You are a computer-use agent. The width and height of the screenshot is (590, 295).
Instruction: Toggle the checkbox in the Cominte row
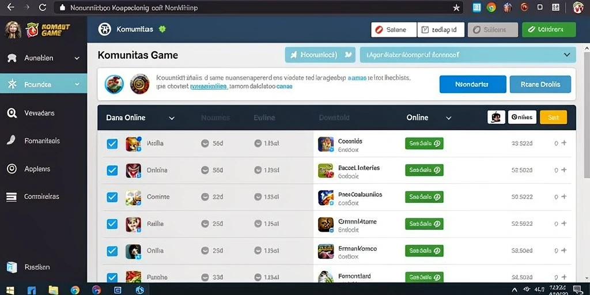pyautogui.click(x=112, y=197)
